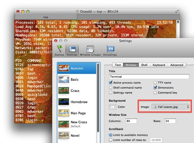The width and height of the screenshot is (194, 143).
Task: Open the Window Groups pane
Action: coord(90,50)
